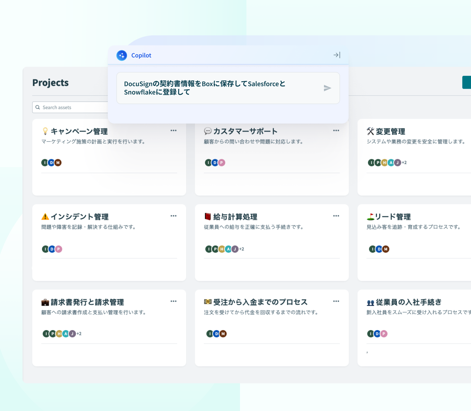
Task: Click the briefcase icon on 請求書発行と請求管理 card
Action: tap(45, 302)
